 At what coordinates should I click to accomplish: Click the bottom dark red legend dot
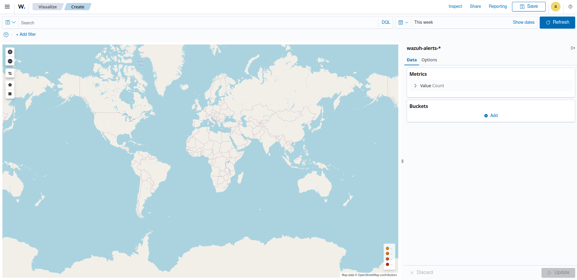pyautogui.click(x=387, y=264)
